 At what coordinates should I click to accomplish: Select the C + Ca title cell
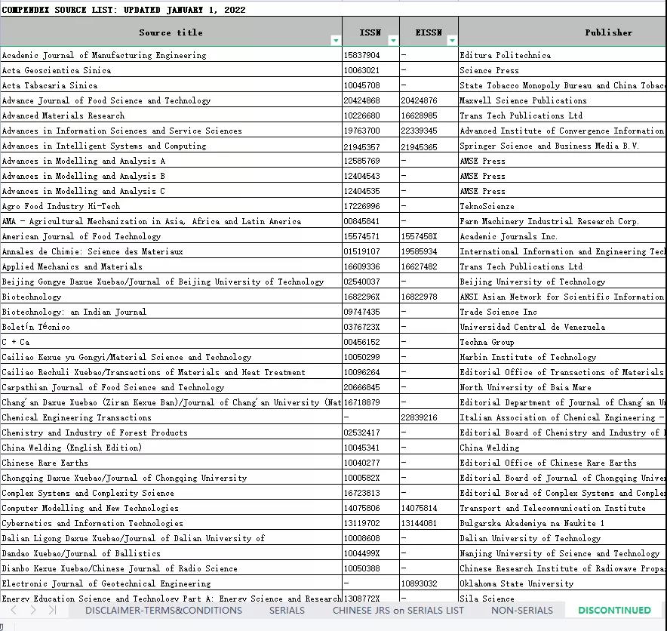click(x=171, y=342)
